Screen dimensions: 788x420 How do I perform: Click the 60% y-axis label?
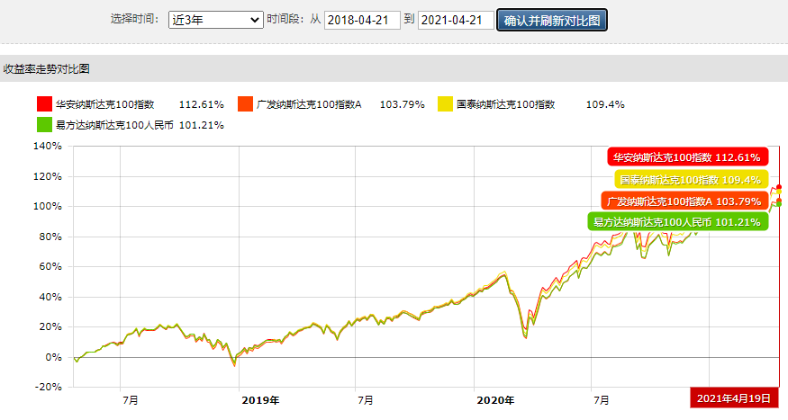pos(50,266)
